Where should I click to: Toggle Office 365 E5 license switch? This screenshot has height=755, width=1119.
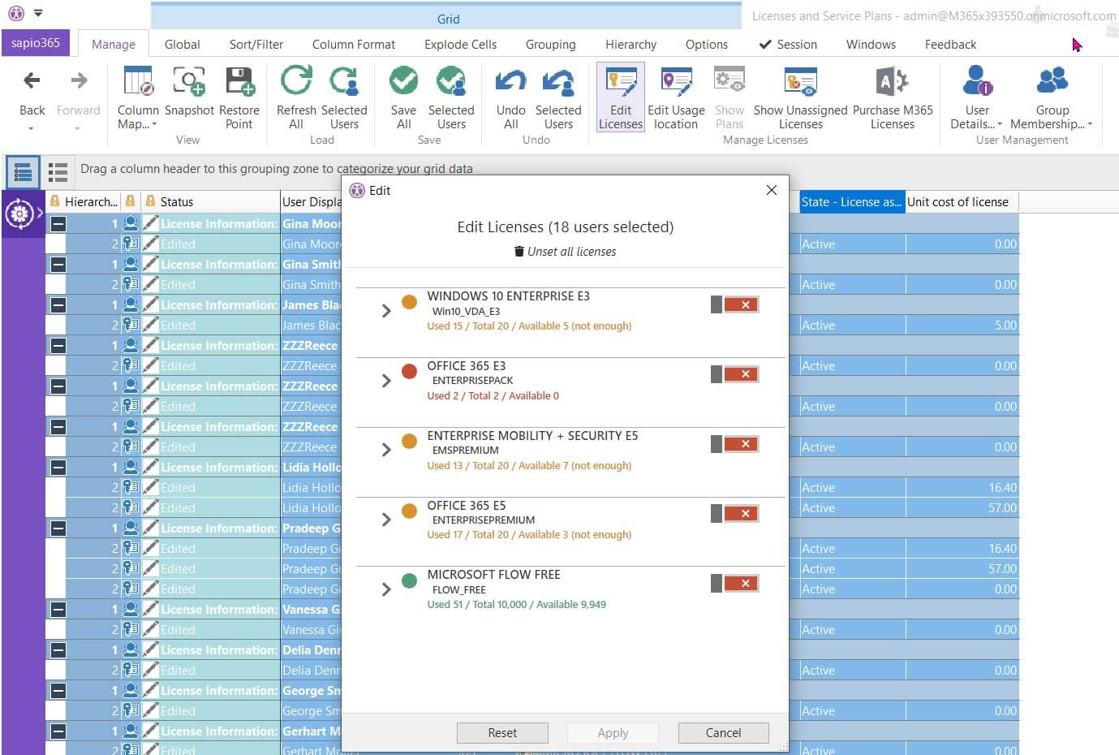(x=735, y=513)
